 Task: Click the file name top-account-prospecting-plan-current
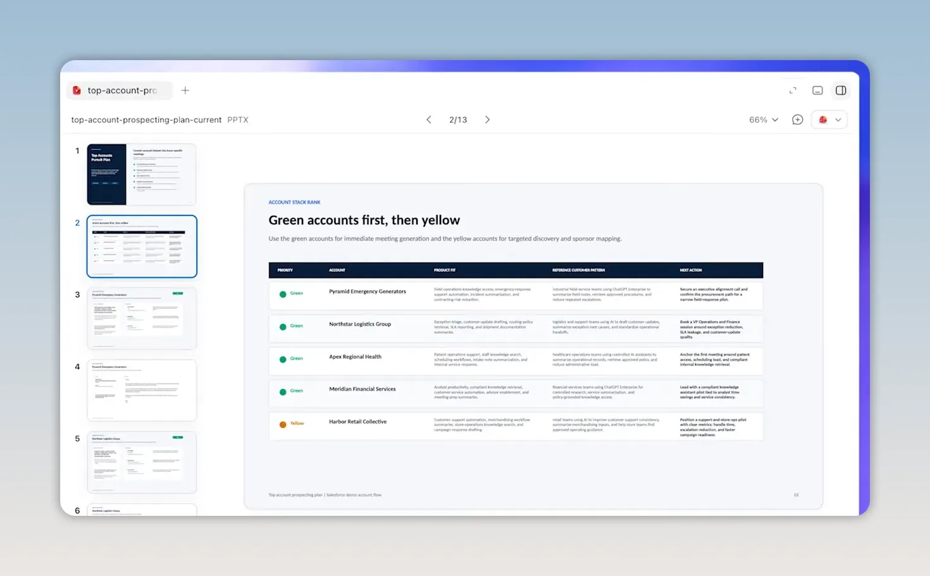[x=146, y=120]
